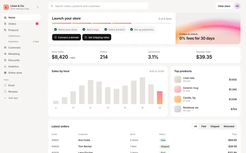
Task: Click the 8:00 to 20:00 range label
Action: (156, 71)
